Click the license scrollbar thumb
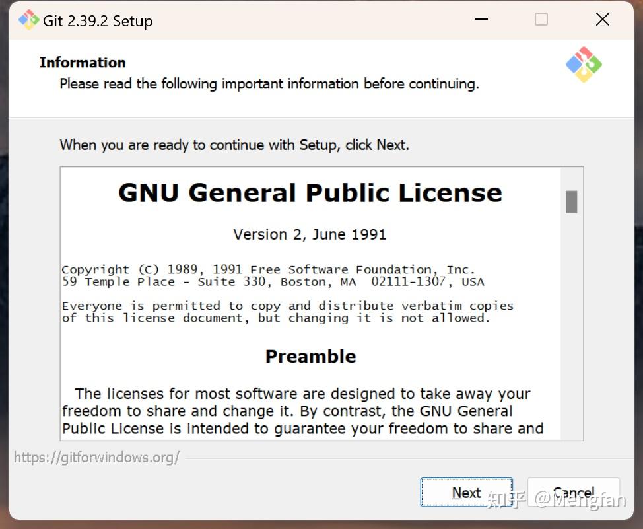This screenshot has width=643, height=529. click(571, 201)
